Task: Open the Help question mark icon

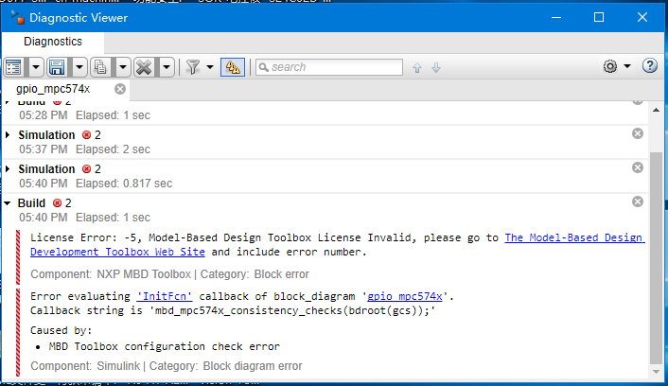Action: point(650,66)
